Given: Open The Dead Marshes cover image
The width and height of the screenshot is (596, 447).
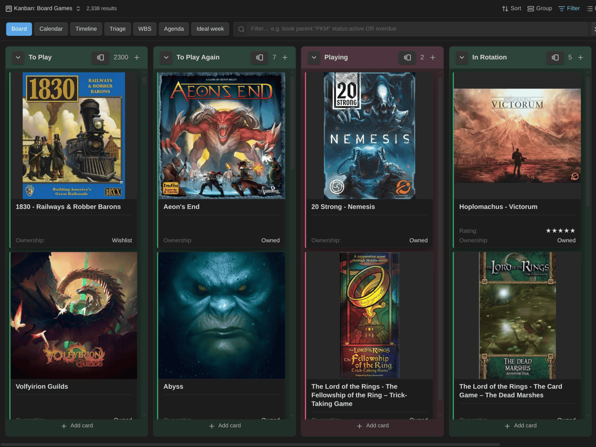Looking at the screenshot, I should pyautogui.click(x=517, y=315).
